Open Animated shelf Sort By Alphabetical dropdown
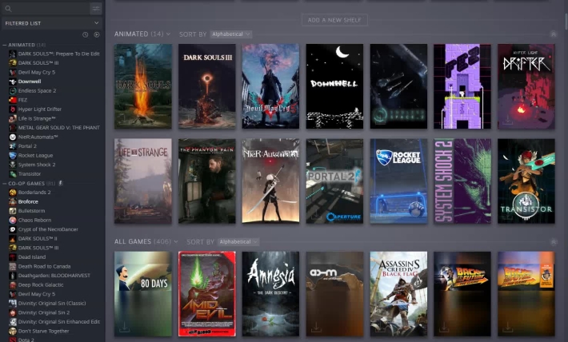The height and width of the screenshot is (342, 568). [x=230, y=34]
